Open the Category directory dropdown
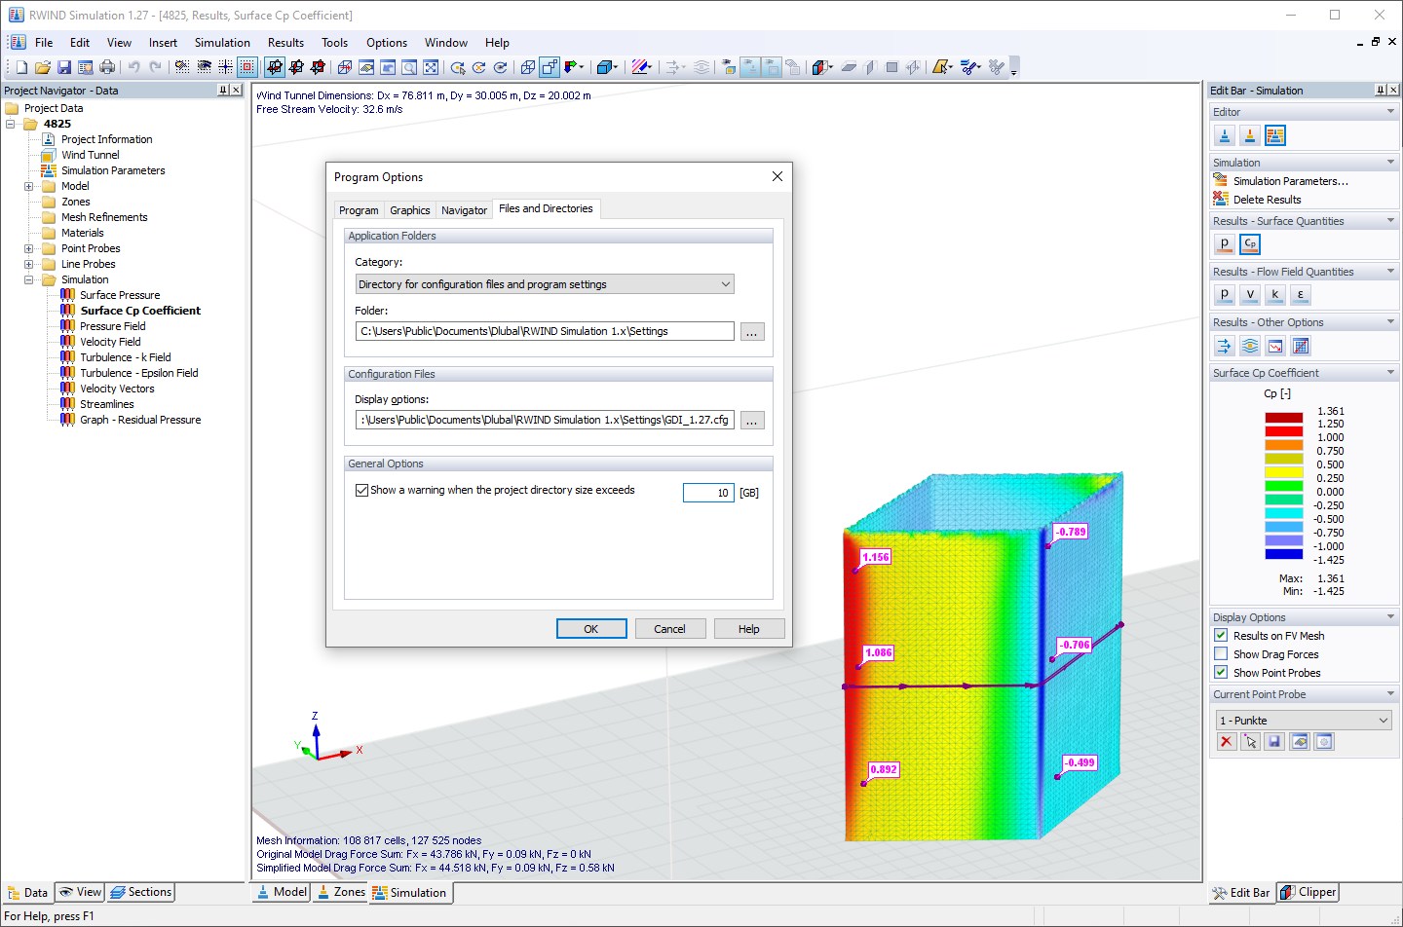 point(545,284)
